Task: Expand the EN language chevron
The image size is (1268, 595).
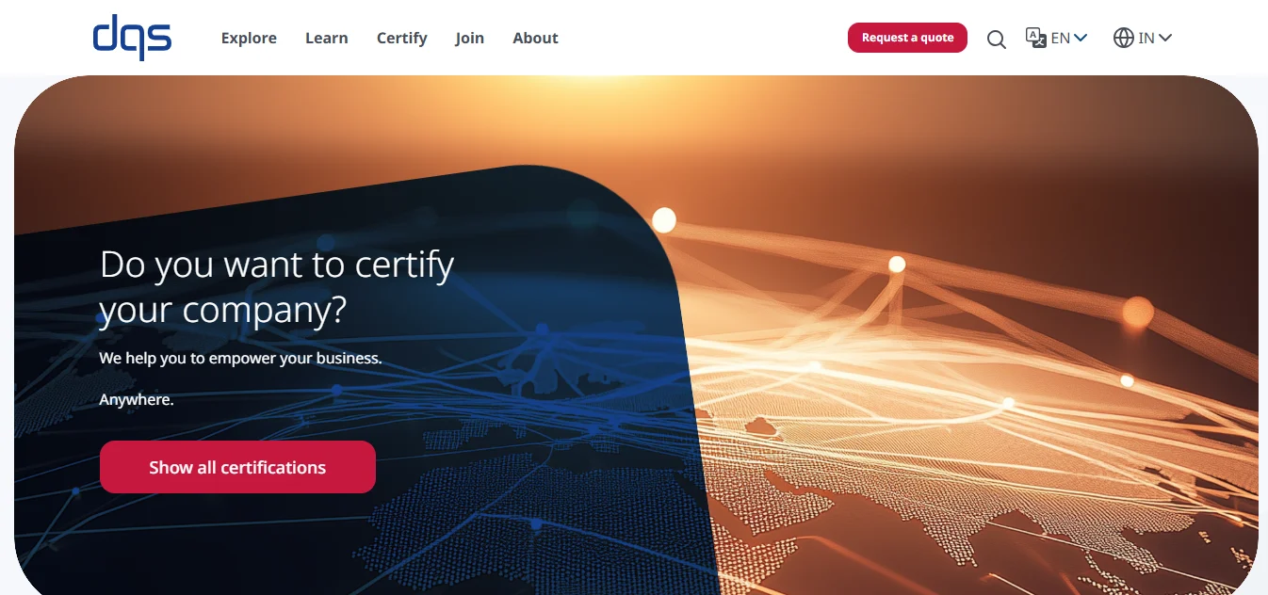Action: (1081, 38)
